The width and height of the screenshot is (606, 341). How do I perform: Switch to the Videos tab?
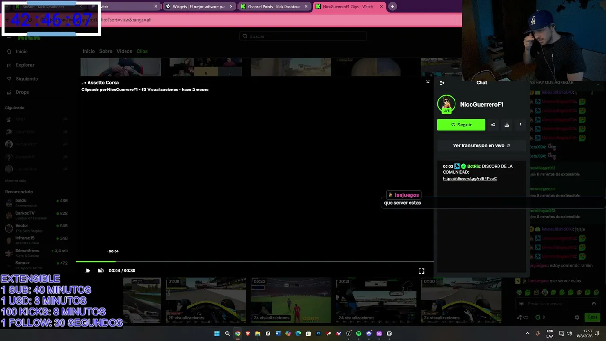125,51
